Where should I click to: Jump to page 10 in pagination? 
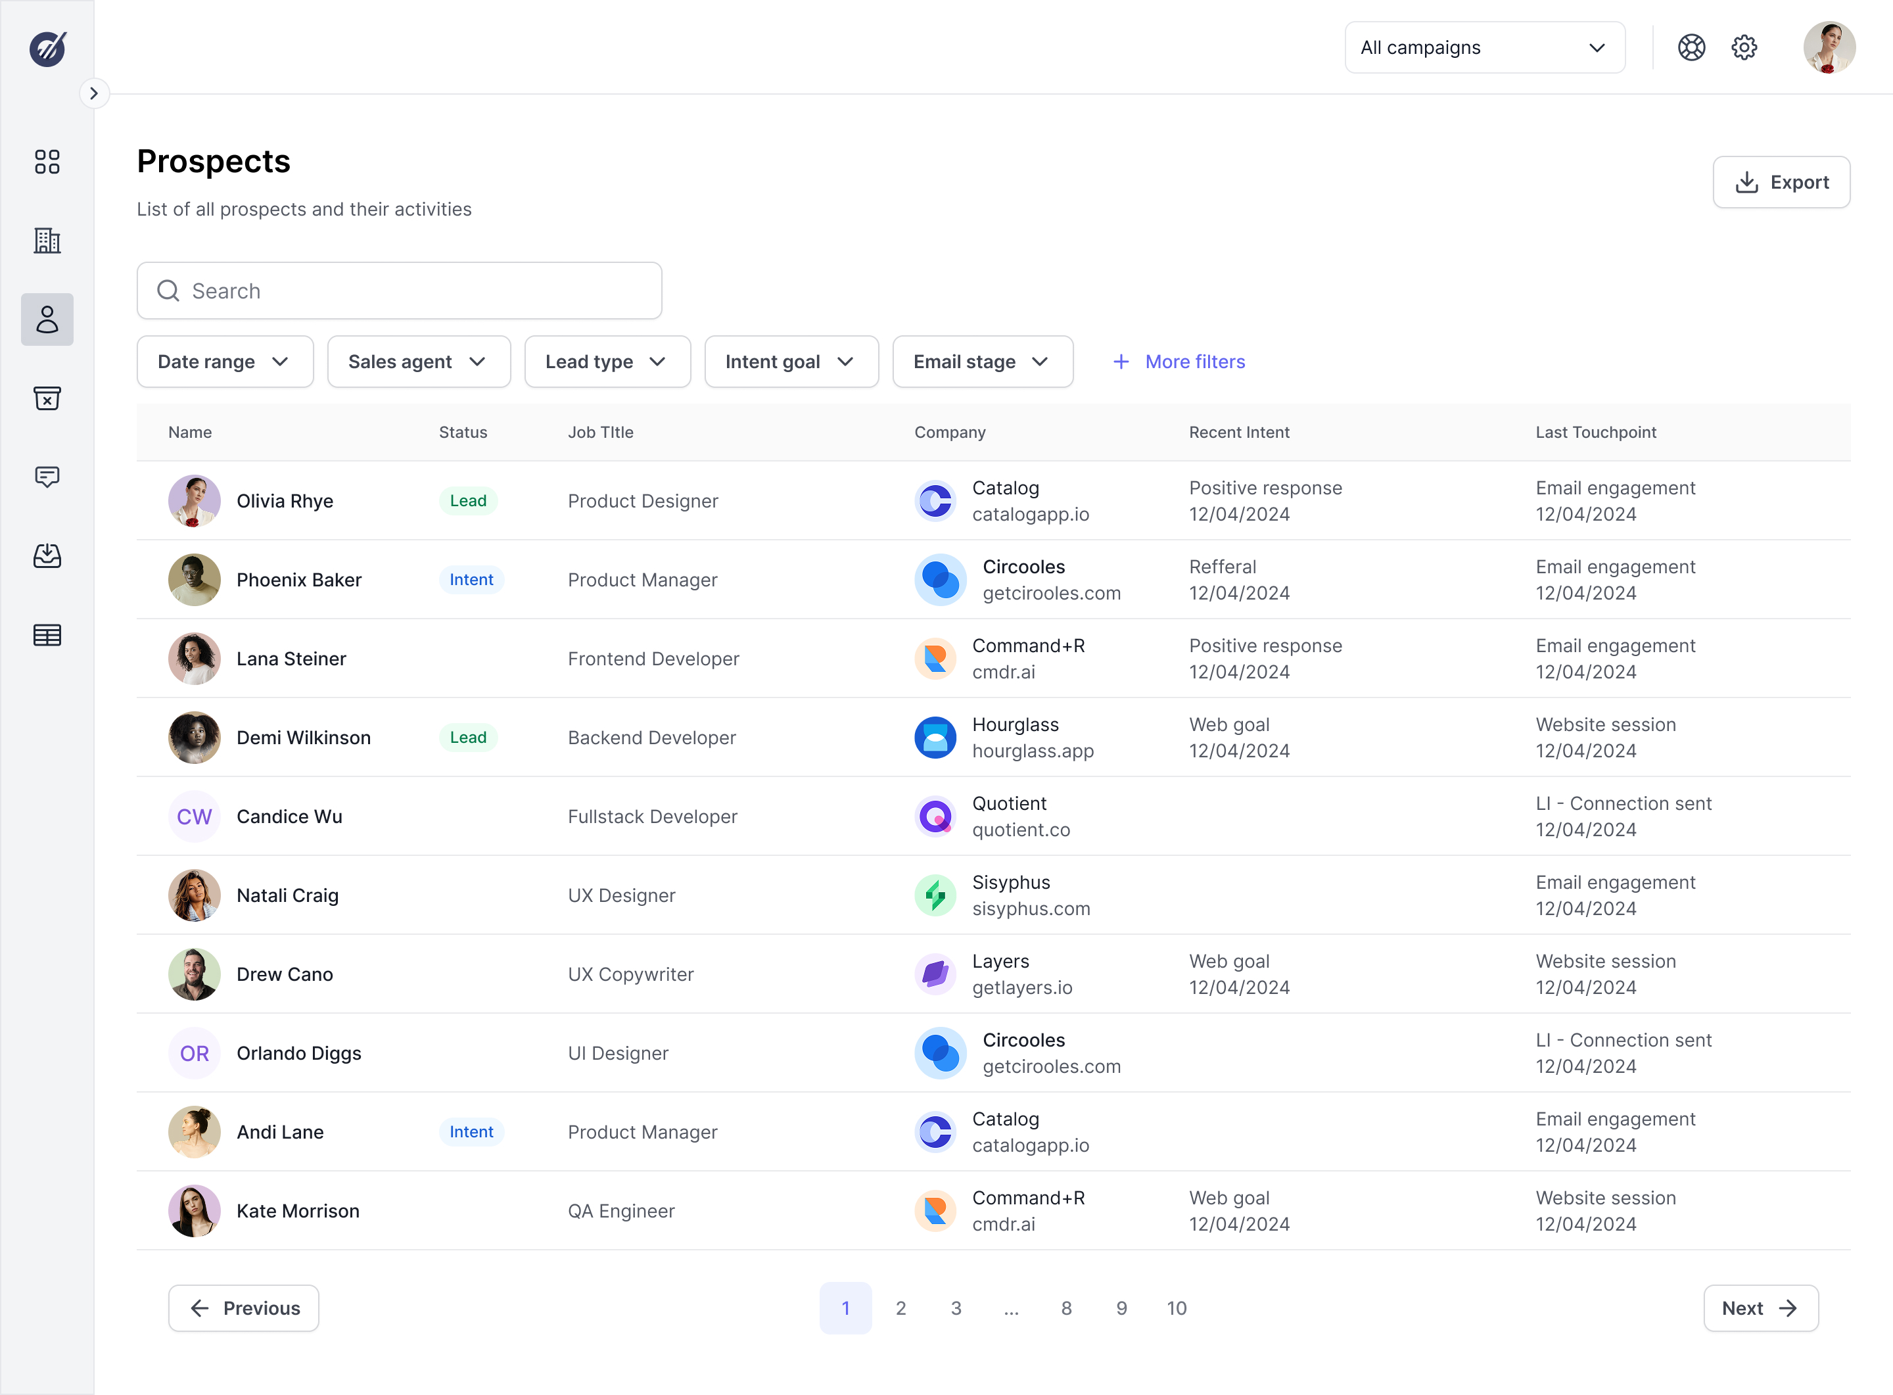pos(1176,1308)
